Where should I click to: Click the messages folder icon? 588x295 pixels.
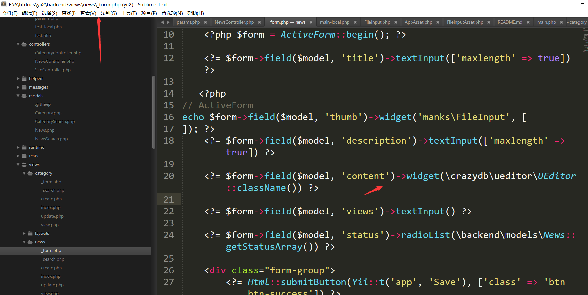pyautogui.click(x=24, y=87)
